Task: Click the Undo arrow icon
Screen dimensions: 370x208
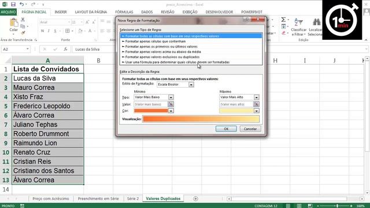Action: [22, 4]
